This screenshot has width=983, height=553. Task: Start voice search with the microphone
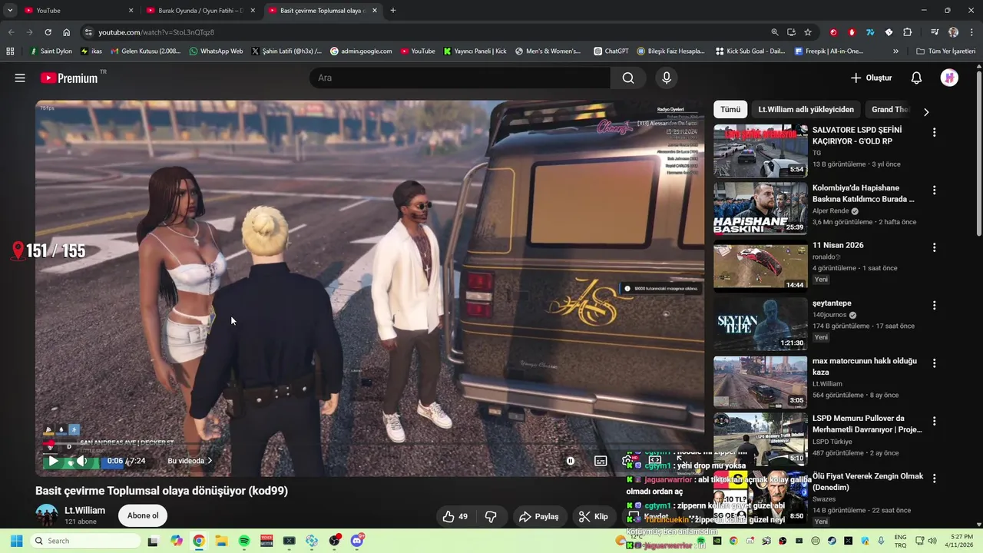[667, 78]
